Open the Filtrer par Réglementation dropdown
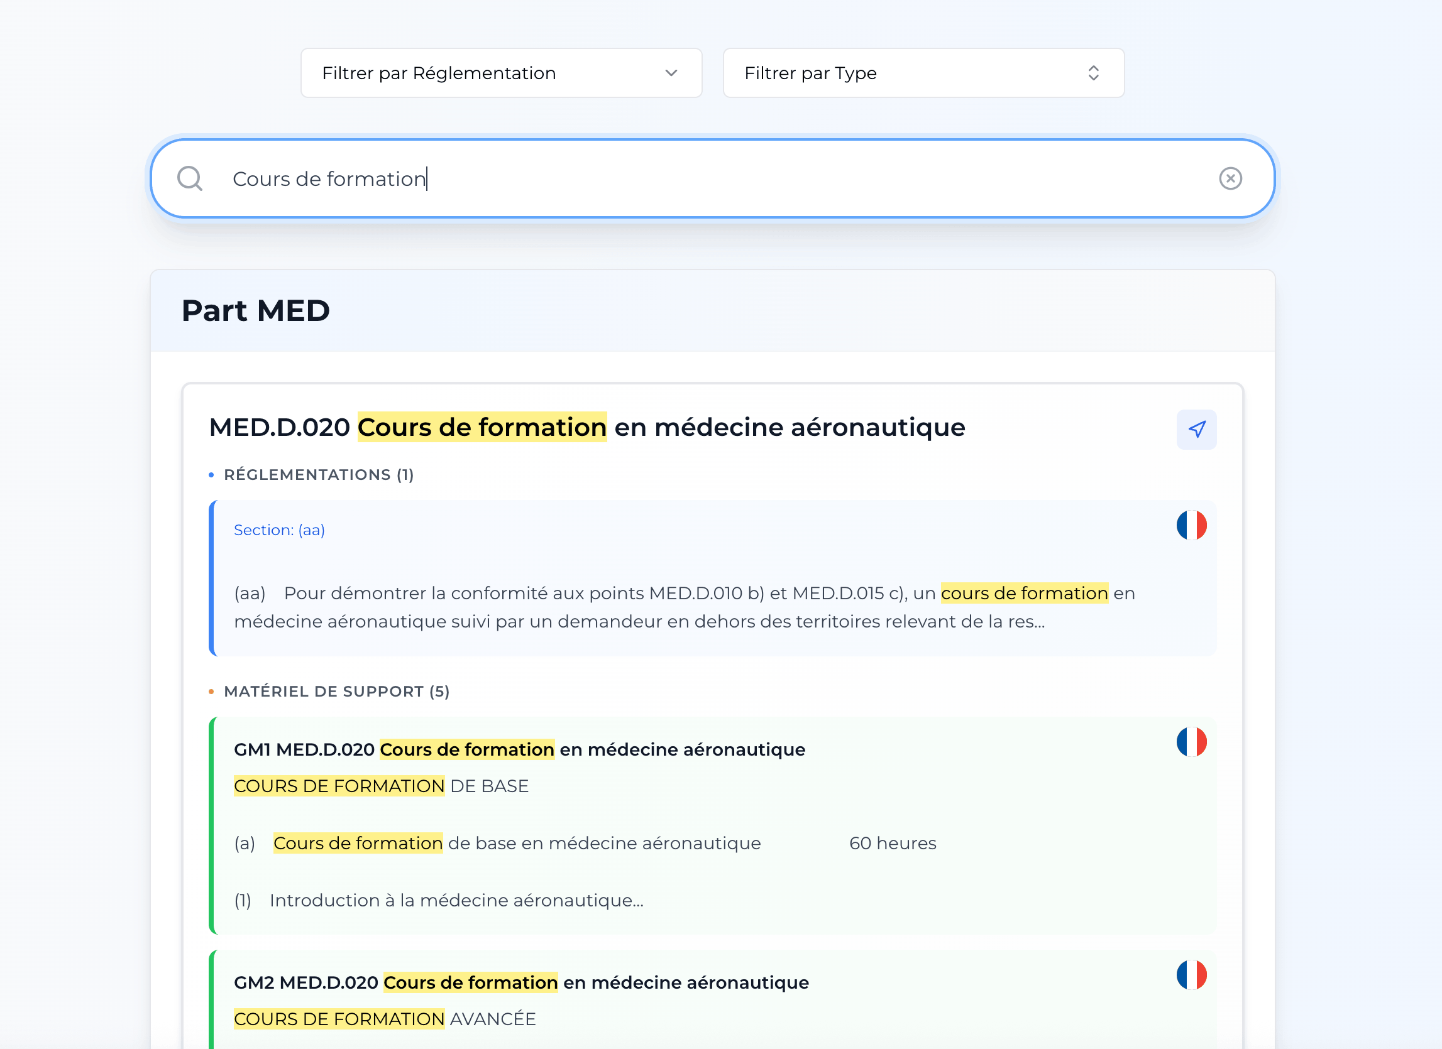1442x1049 pixels. [500, 72]
